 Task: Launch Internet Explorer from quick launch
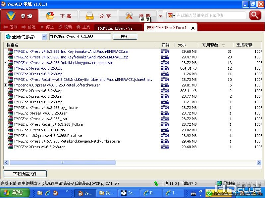tap(48, 193)
